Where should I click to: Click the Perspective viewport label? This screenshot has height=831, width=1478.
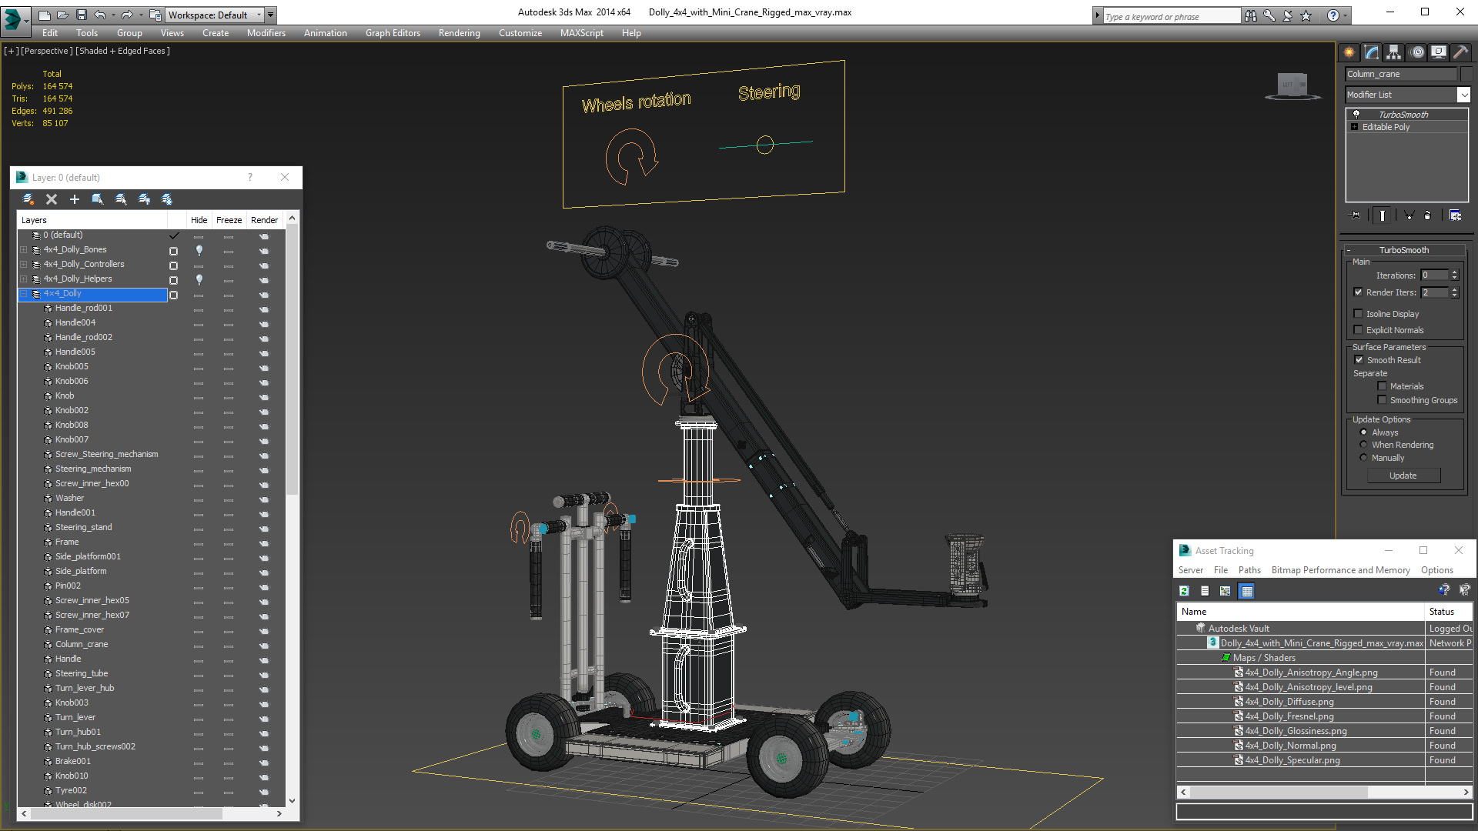pos(47,51)
